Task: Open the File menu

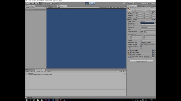Action: [27, 1]
